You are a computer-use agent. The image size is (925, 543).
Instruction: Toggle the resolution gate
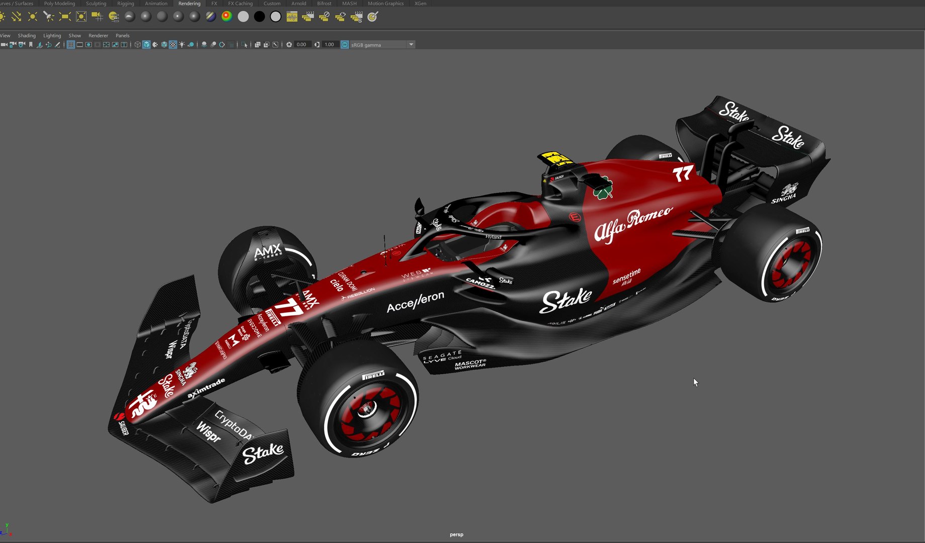click(88, 45)
